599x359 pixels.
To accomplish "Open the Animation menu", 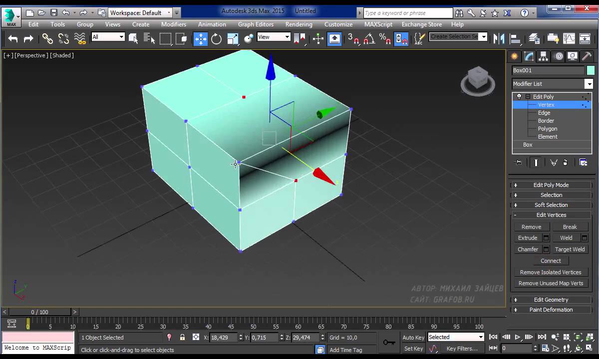I will tap(212, 24).
